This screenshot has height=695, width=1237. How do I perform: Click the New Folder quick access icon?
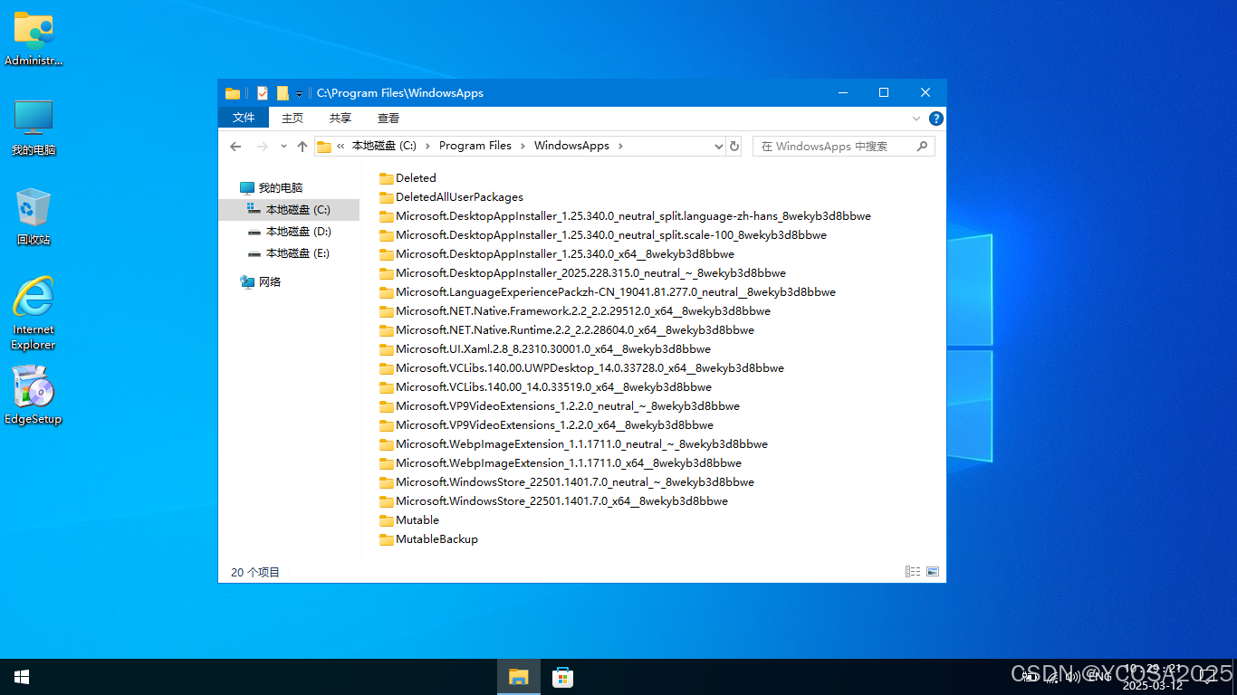[283, 93]
